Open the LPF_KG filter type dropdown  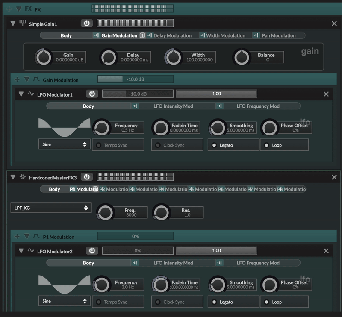pos(50,207)
